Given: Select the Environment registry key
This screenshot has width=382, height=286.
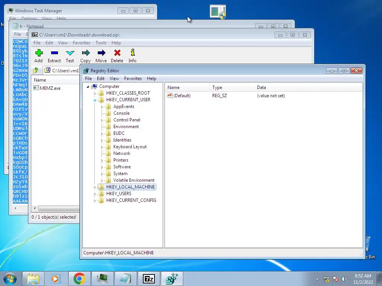Looking at the screenshot, I should [126, 127].
